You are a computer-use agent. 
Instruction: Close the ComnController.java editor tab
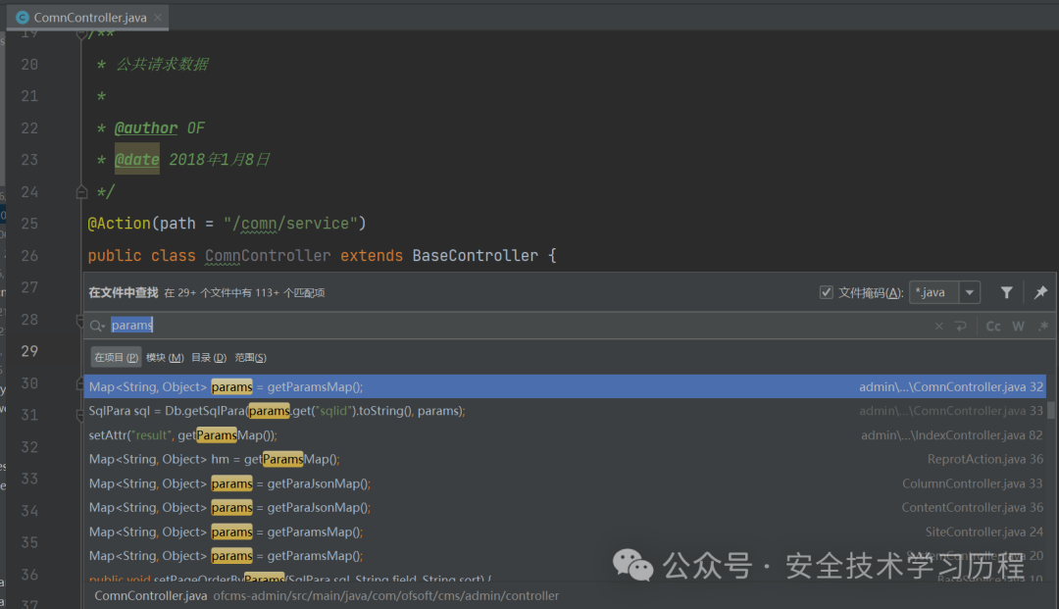159,18
